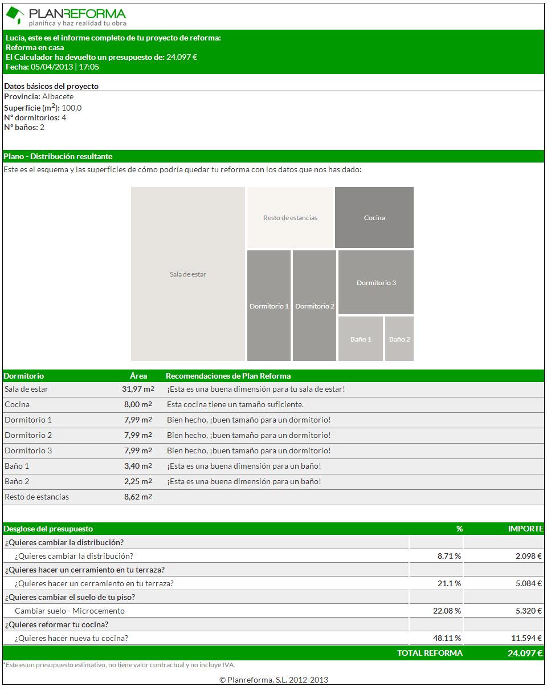
Task: Click the area value in the Dormitorio 2 row
Action: tap(138, 435)
